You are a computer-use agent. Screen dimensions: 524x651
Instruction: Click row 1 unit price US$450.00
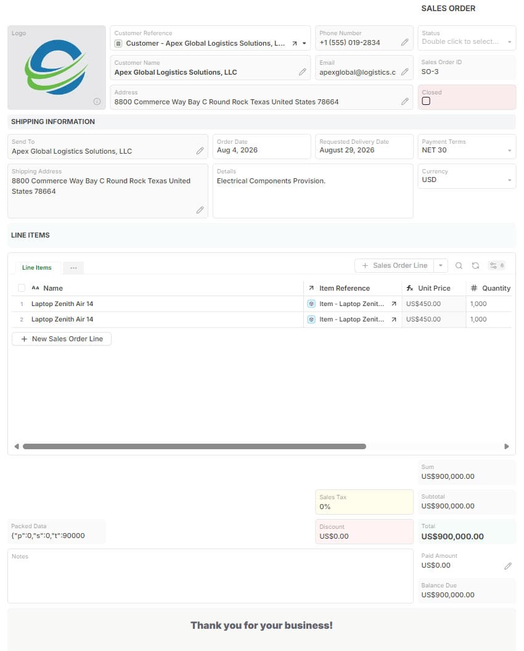(x=423, y=304)
